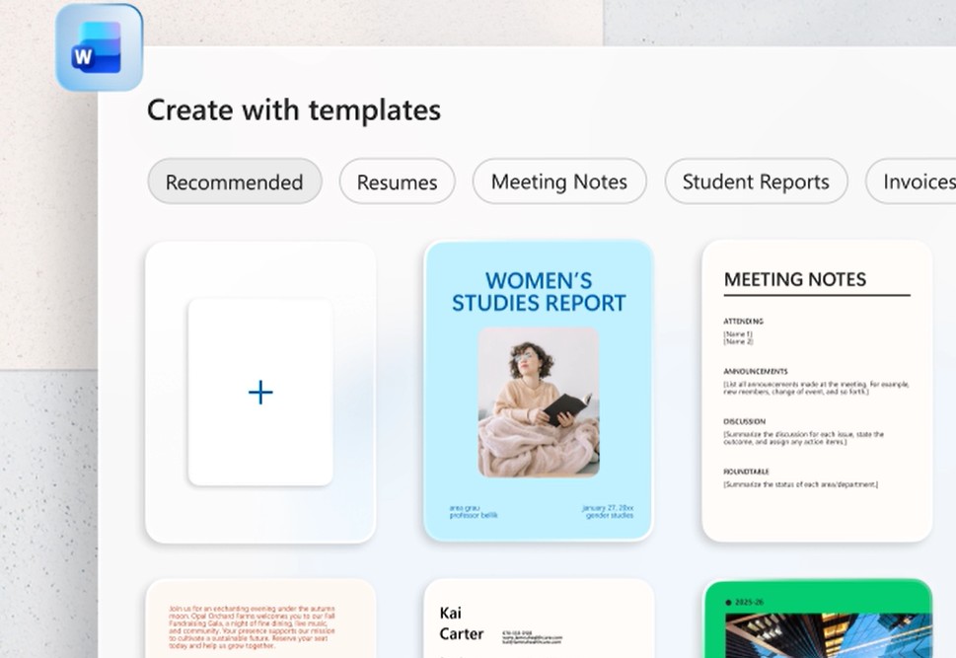
Task: Select the Invoices category pill
Action: click(x=911, y=182)
